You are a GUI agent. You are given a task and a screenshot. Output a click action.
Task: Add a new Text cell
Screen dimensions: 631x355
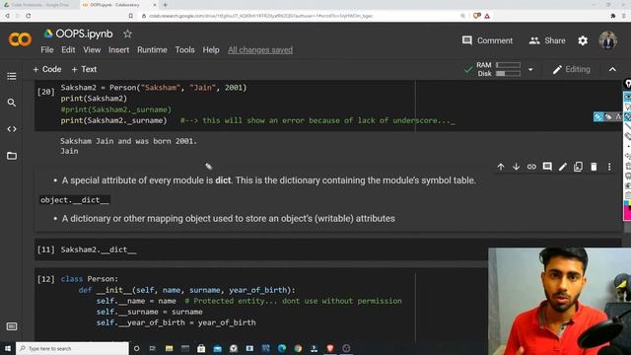pyautogui.click(x=84, y=69)
